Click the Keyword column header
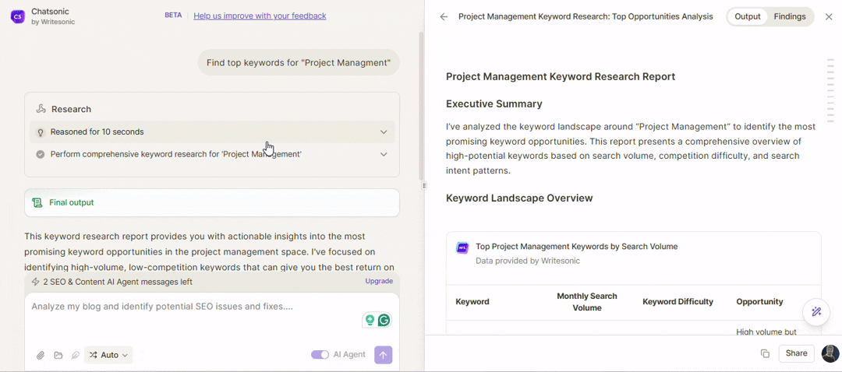This screenshot has height=372, width=842. point(472,302)
